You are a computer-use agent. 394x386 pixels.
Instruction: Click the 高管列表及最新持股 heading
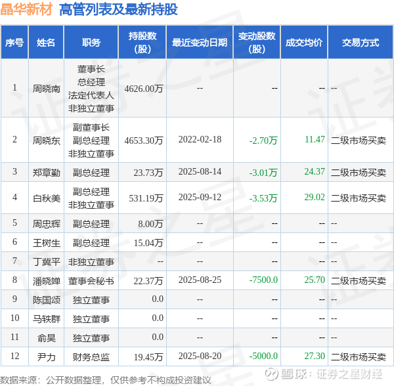[x=118, y=9]
